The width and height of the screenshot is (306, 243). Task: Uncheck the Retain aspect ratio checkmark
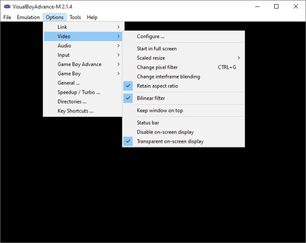(128, 86)
